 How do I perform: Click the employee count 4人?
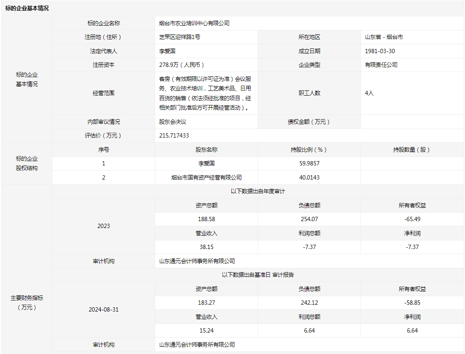pyautogui.click(x=369, y=93)
